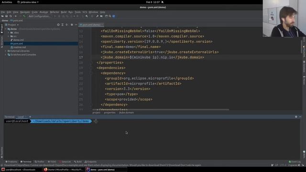This screenshot has height=172, width=306.
Task: Click the jkube.domain breadcrumb under editor
Action: click(126, 113)
